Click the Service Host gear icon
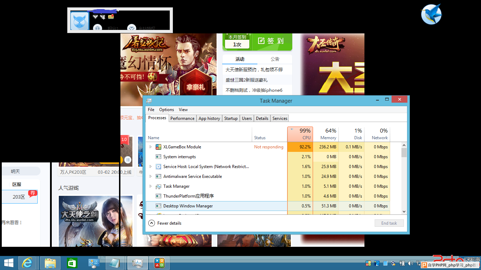The image size is (481, 270). (x=158, y=167)
